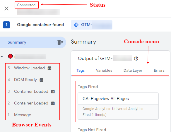Click the red dot page indicator
The height and width of the screenshot is (132, 171).
pos(10,56)
